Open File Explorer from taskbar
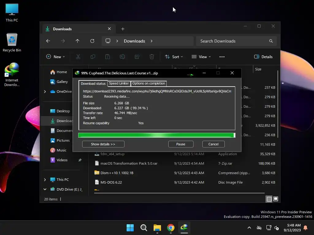 tap(157, 228)
